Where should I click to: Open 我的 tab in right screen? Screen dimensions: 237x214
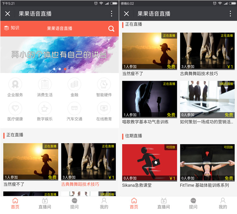coord(223,203)
